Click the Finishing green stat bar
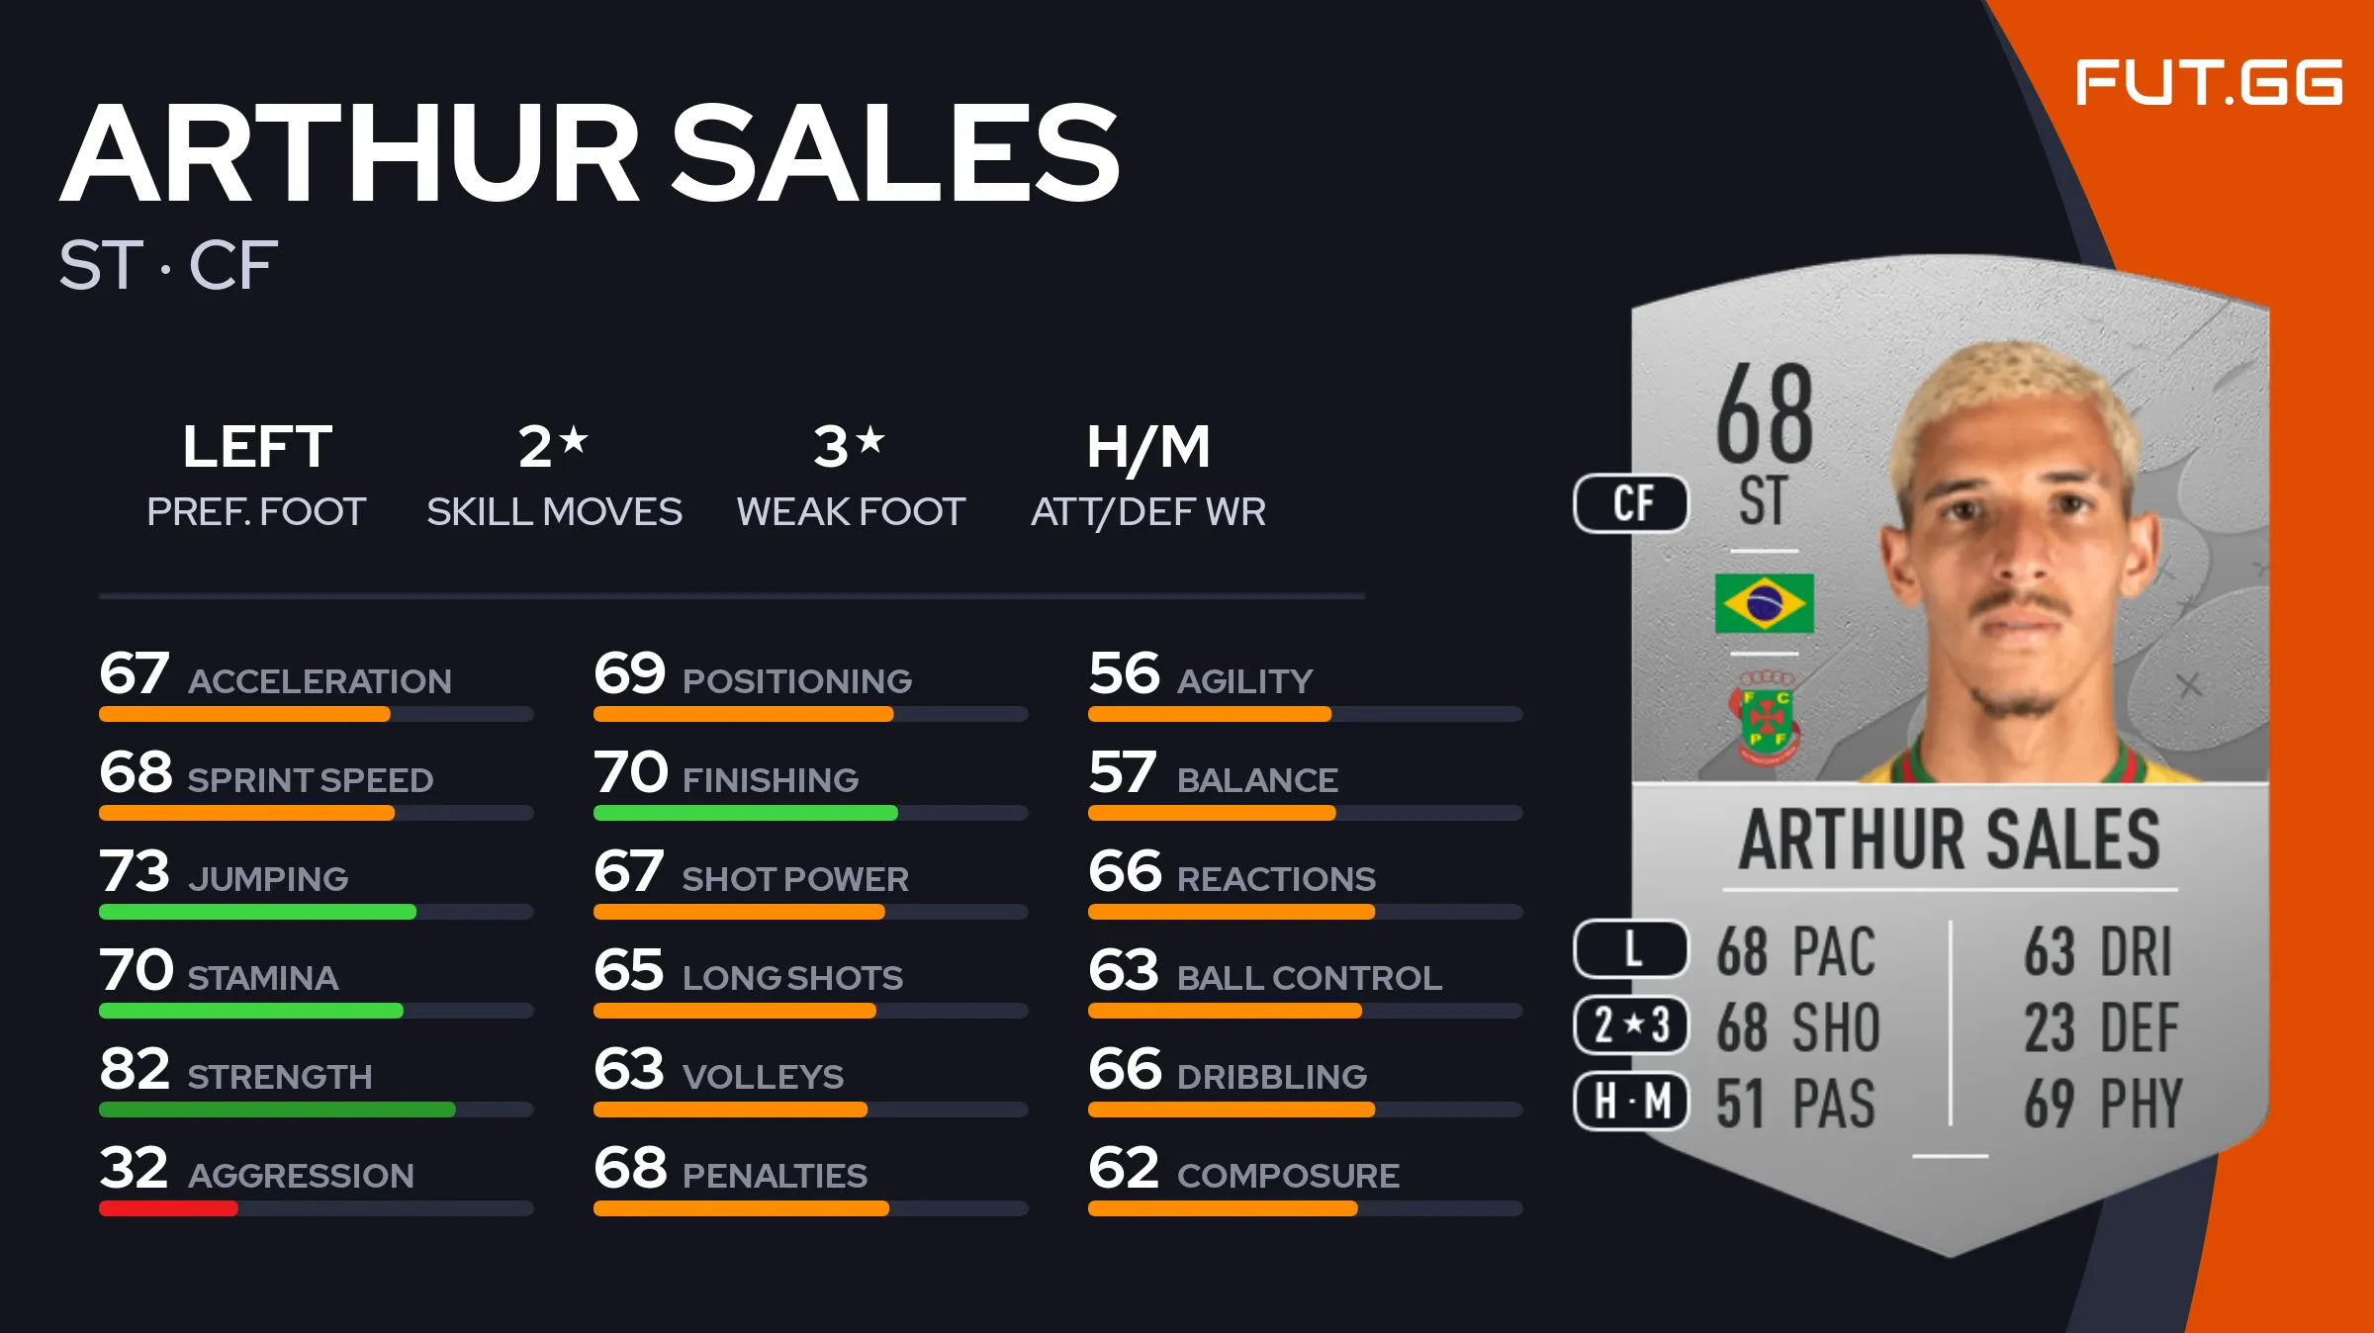The width and height of the screenshot is (2374, 1333). coord(745,813)
